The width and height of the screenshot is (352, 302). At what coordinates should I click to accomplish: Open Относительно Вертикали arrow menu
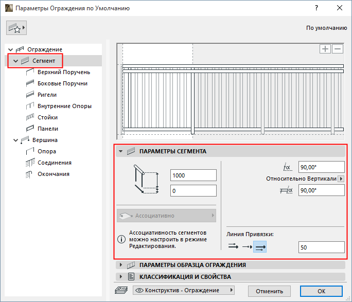pos(341,179)
